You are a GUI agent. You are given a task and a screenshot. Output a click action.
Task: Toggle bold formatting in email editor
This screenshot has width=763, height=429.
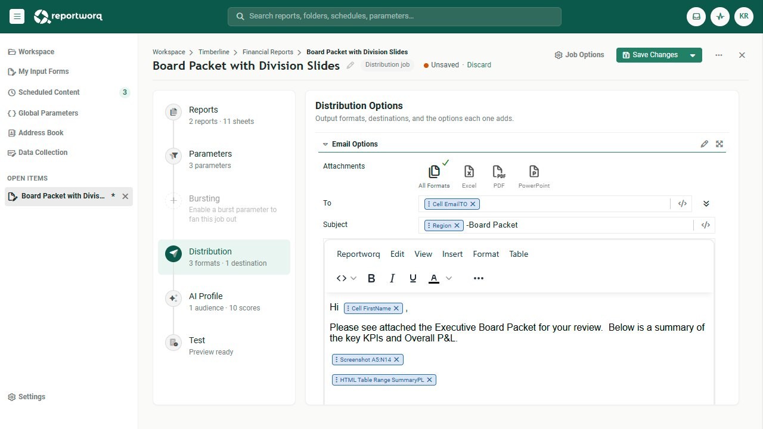(371, 278)
